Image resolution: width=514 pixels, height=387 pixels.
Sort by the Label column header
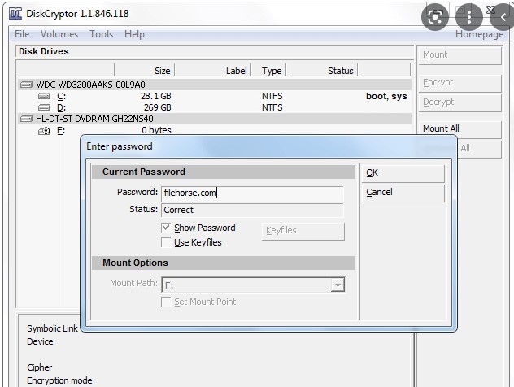tap(213, 71)
